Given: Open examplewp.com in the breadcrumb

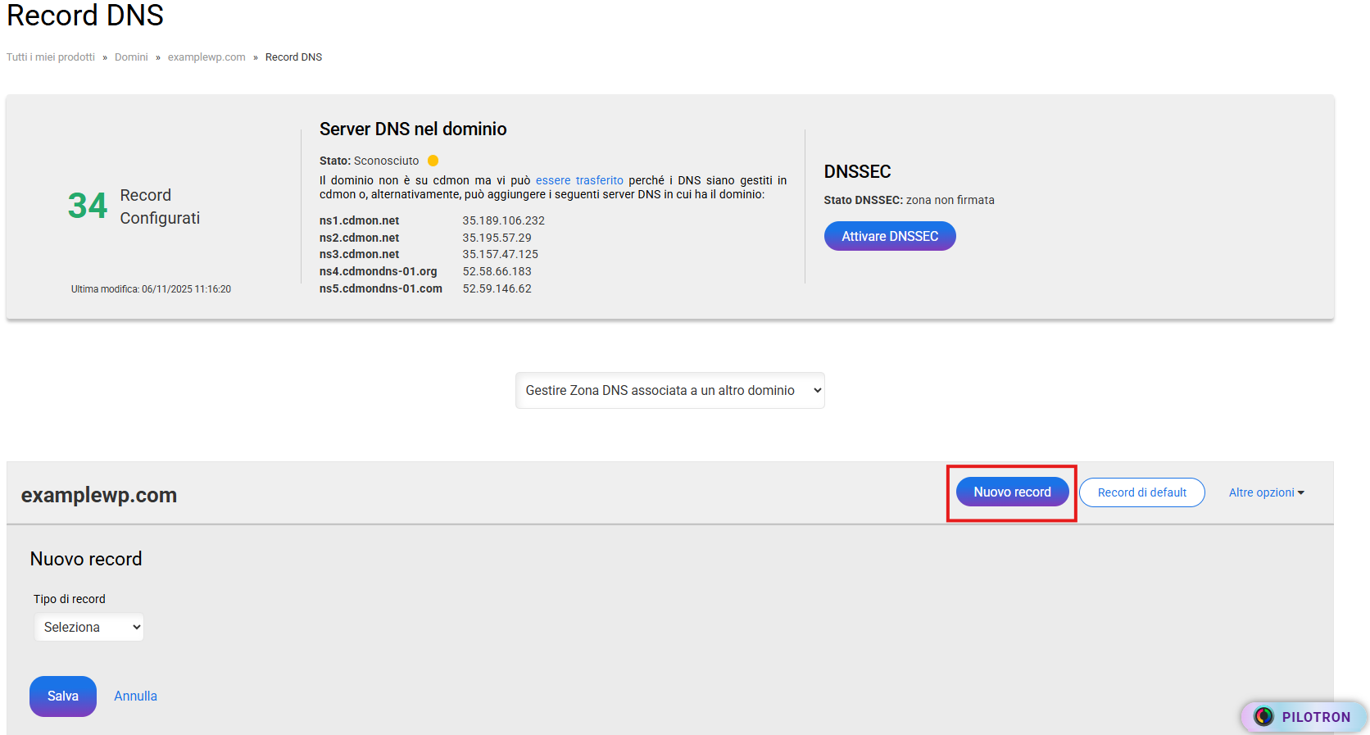Looking at the screenshot, I should click(x=206, y=57).
